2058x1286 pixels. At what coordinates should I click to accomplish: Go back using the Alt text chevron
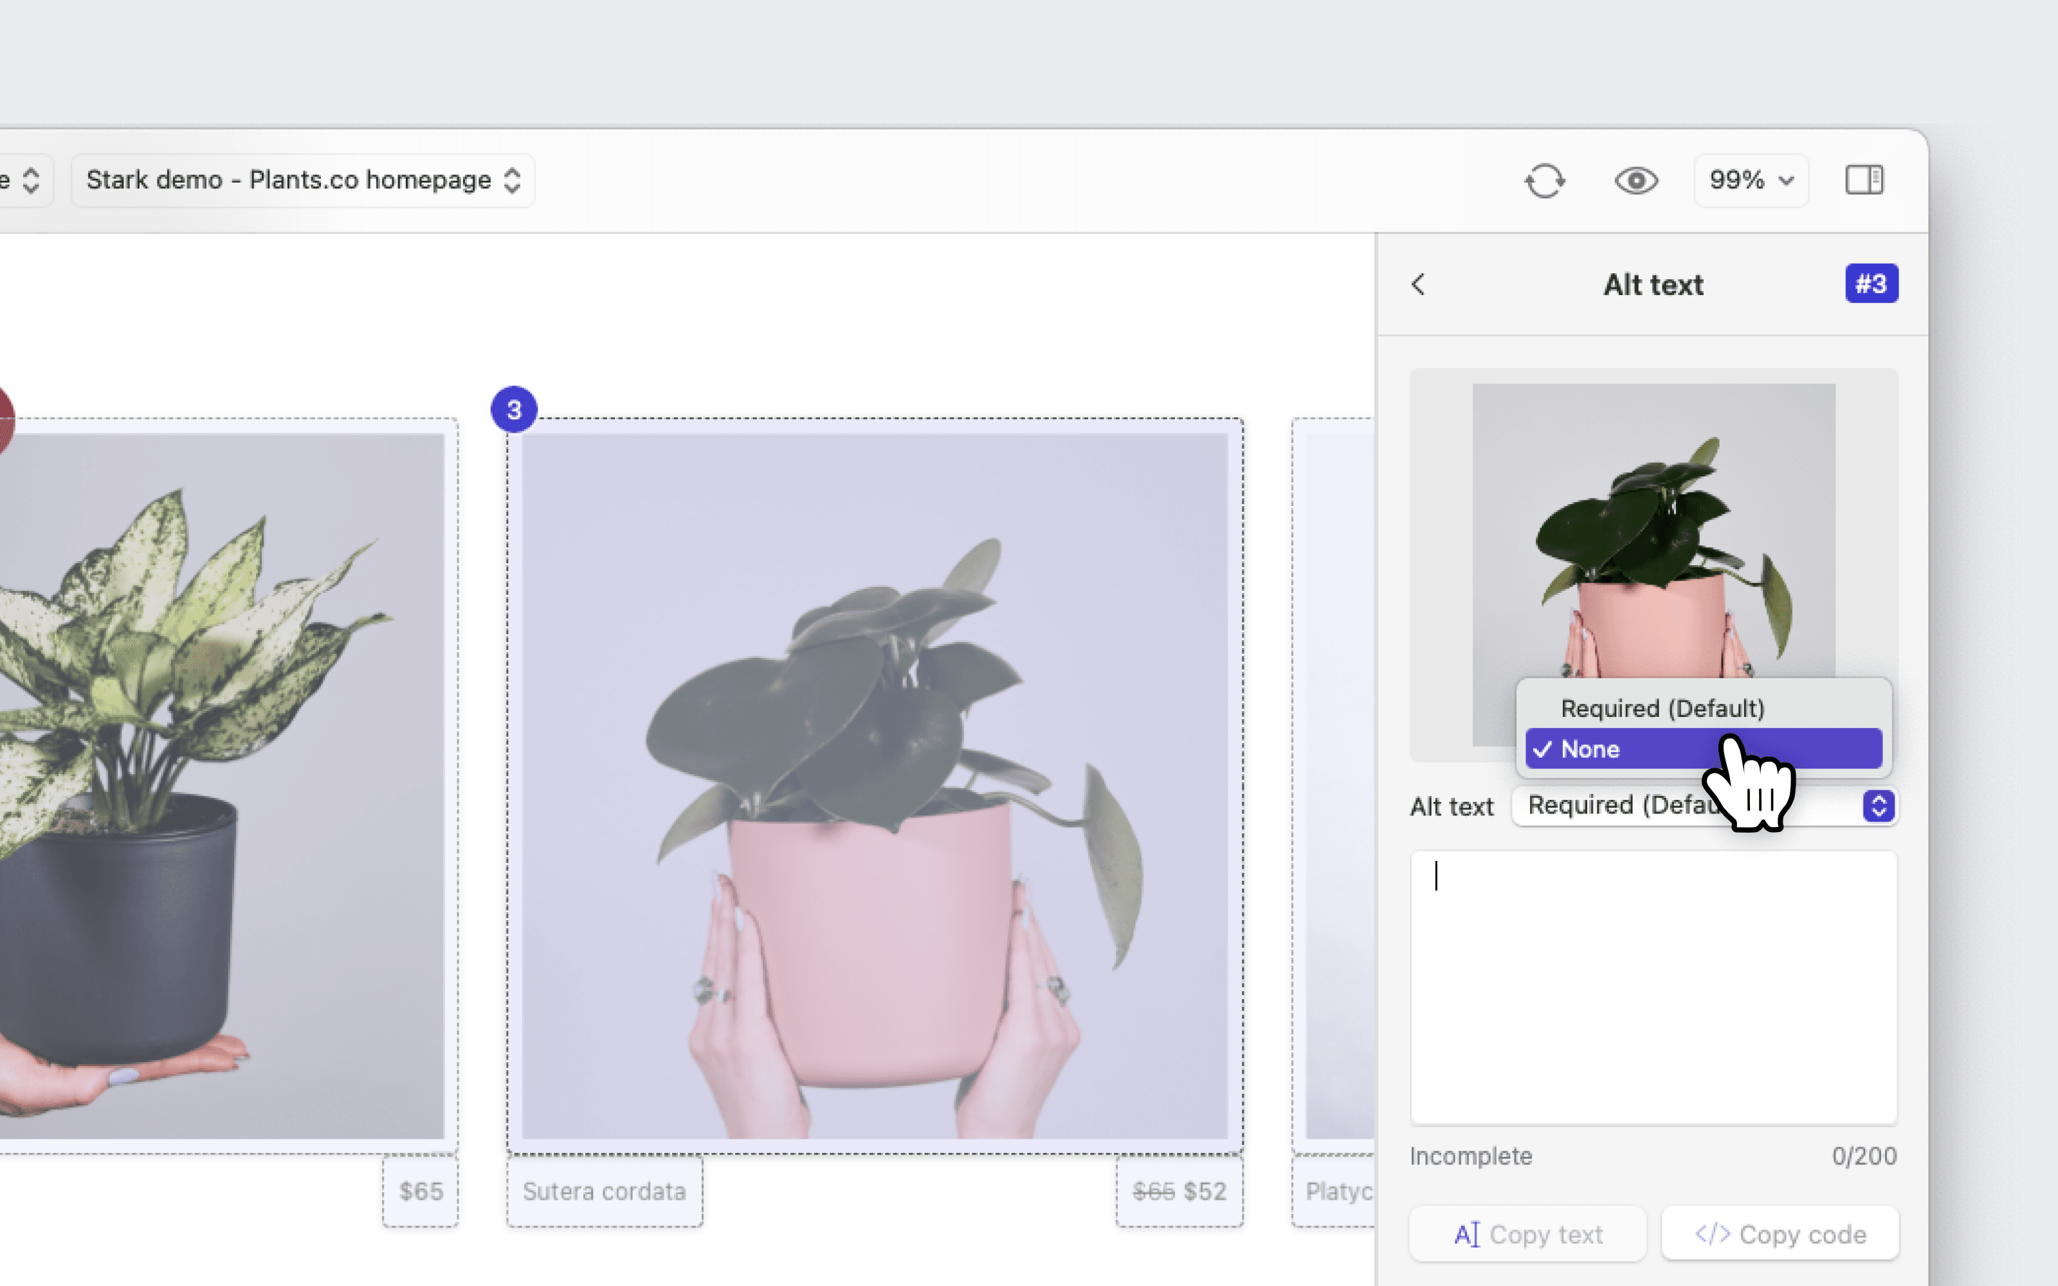pyautogui.click(x=1417, y=284)
